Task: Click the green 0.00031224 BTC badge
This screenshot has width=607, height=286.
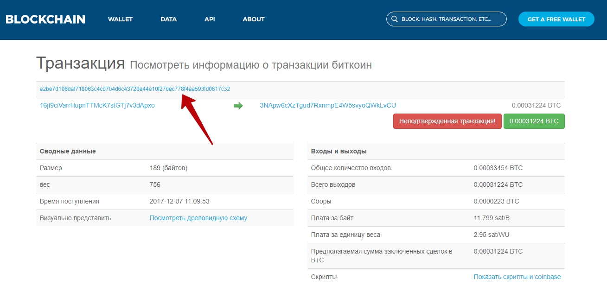Action: 534,121
